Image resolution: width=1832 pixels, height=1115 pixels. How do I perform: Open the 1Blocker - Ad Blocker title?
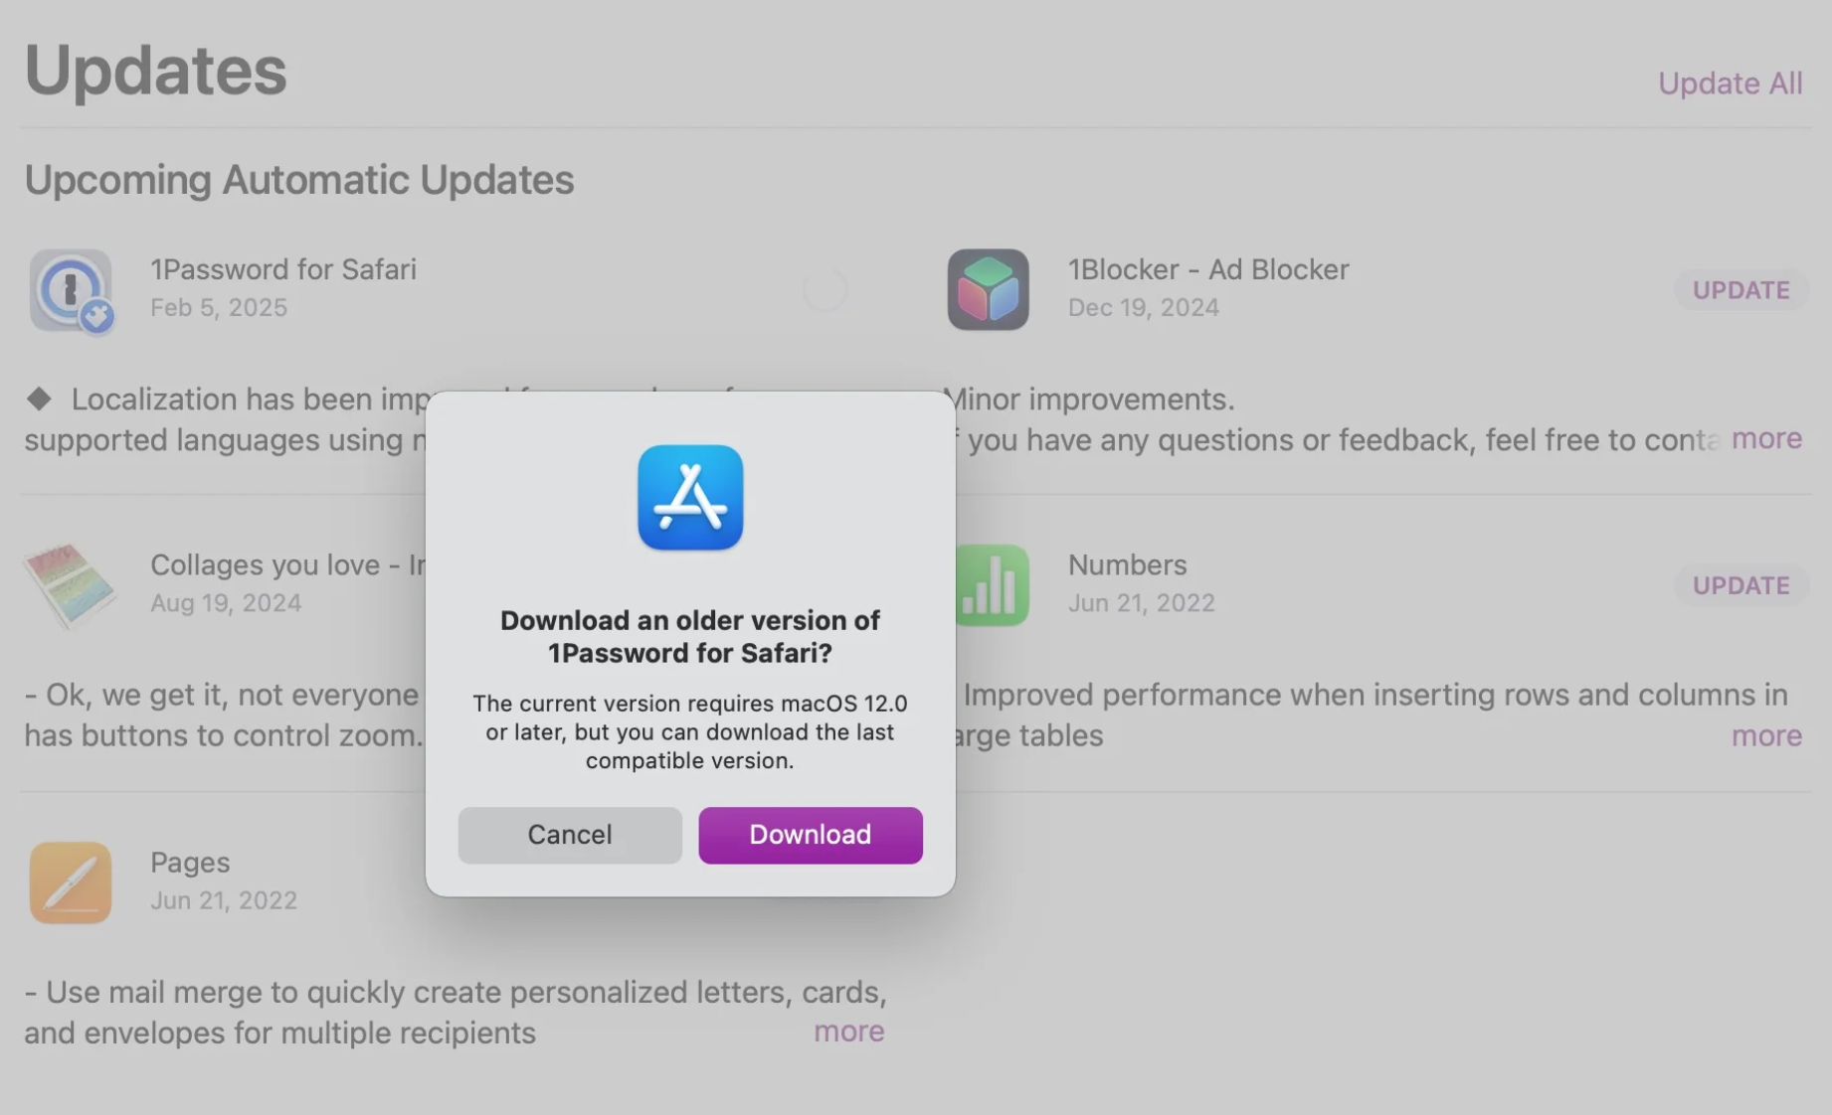pyautogui.click(x=1208, y=269)
